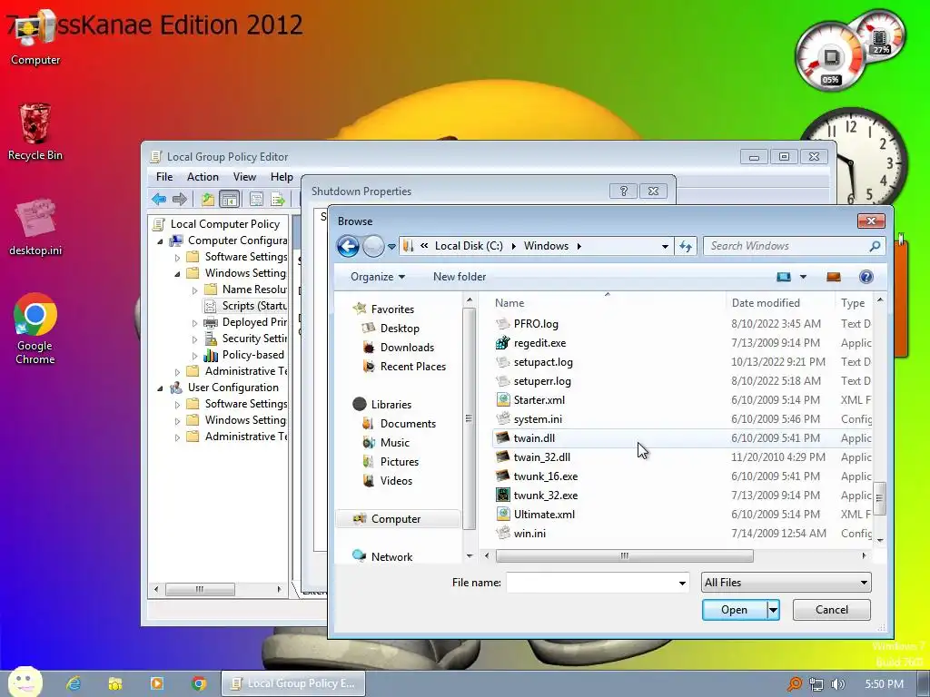The width and height of the screenshot is (930, 697).
Task: Click Forward arrow in Group Policy Editor toolbar
Action: [179, 199]
